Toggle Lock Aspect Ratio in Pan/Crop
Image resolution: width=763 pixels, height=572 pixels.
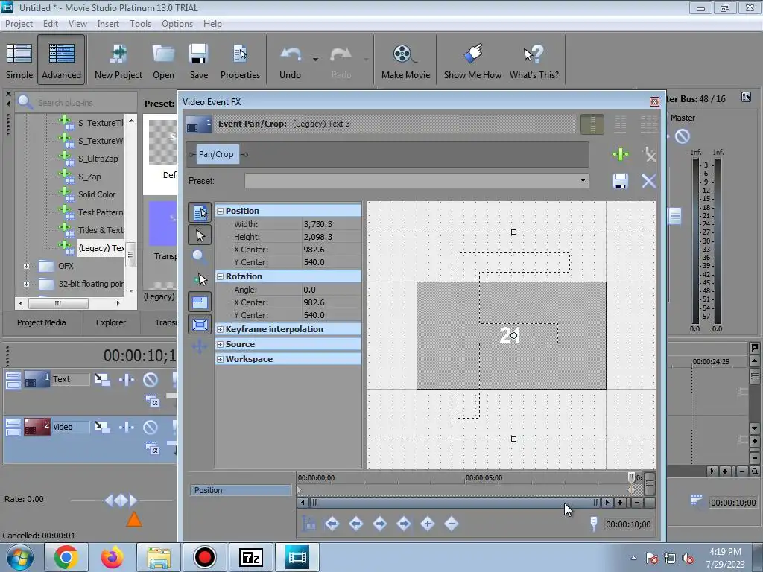click(x=200, y=302)
